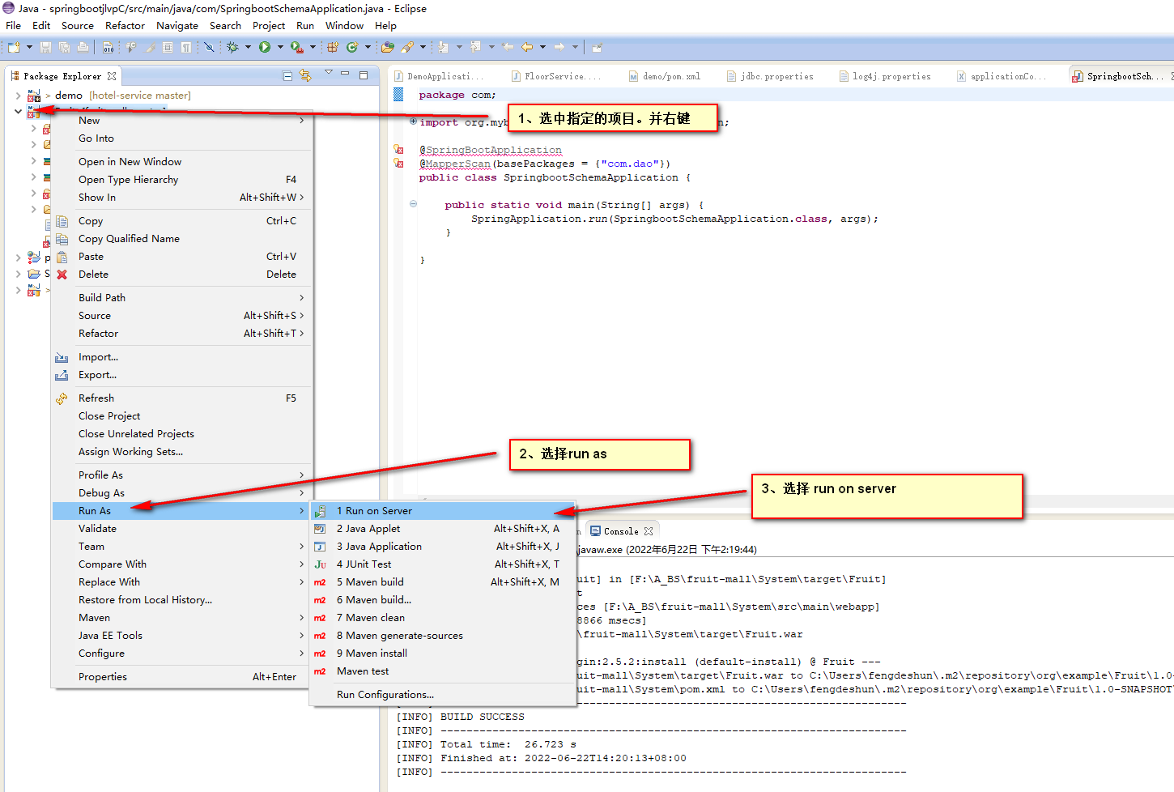Click the Next Annotation toolbar icon

tap(443, 47)
